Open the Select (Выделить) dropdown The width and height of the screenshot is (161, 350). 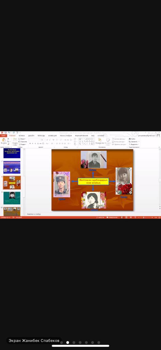(134, 144)
